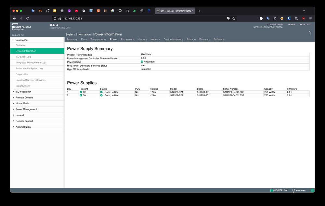325x206 pixels.
Task: Click bay 1 Present OK icon
Action: click(x=81, y=92)
